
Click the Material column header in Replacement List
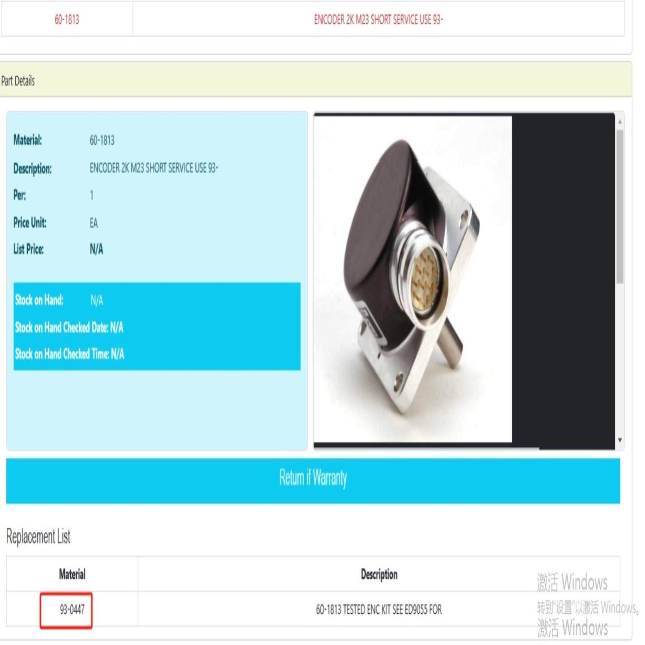point(72,574)
